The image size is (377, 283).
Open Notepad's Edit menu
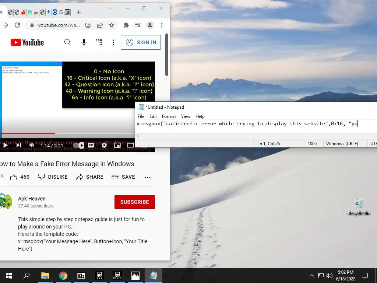click(x=153, y=116)
